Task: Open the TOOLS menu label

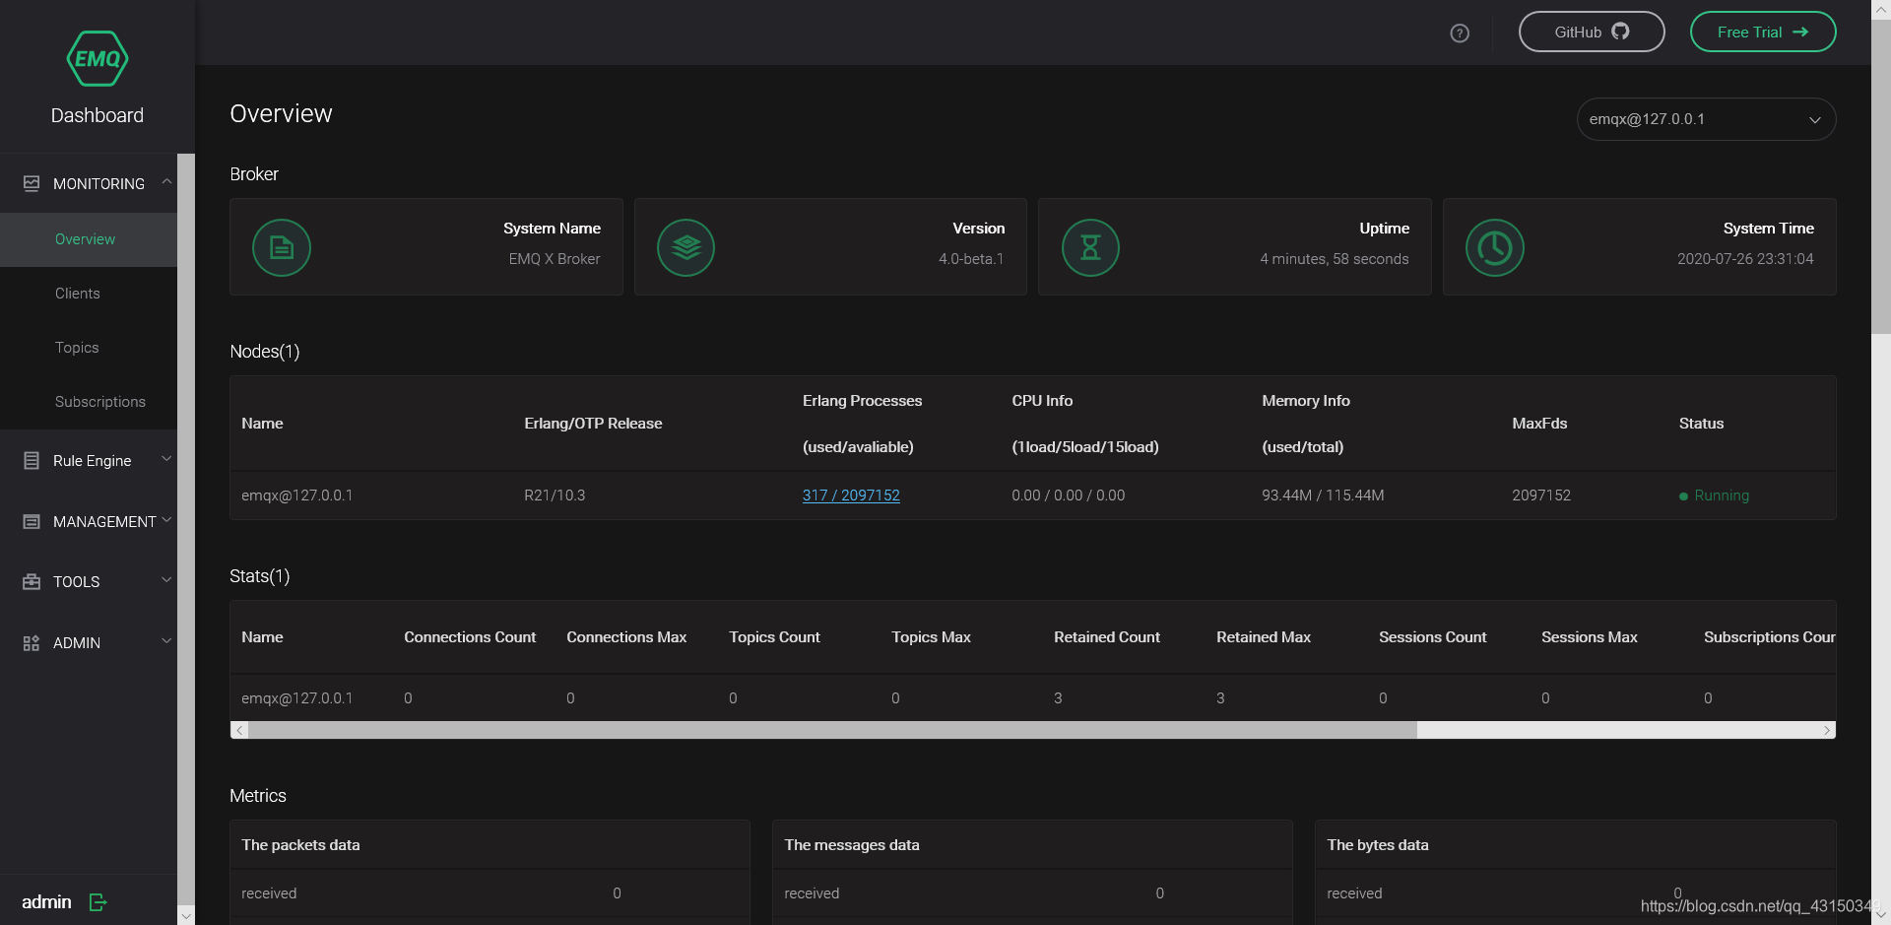Action: (77, 582)
